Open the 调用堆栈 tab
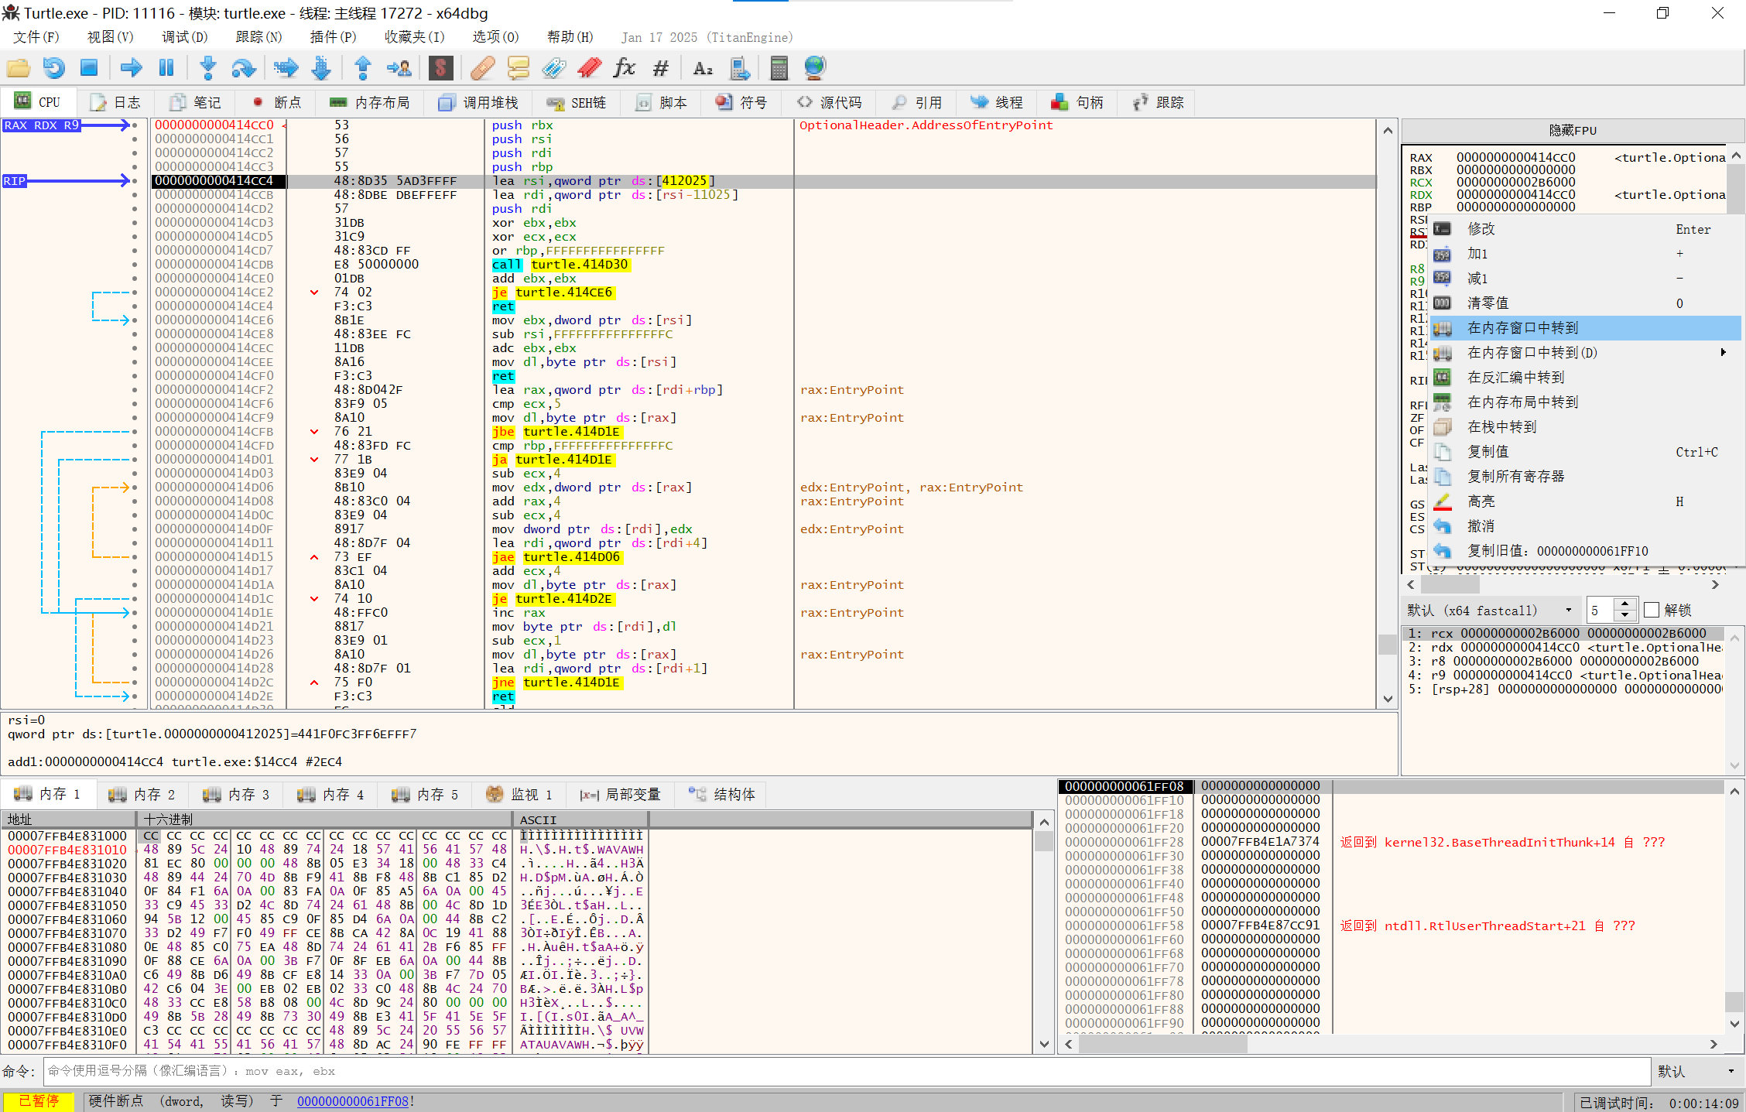1746x1112 pixels. (478, 102)
